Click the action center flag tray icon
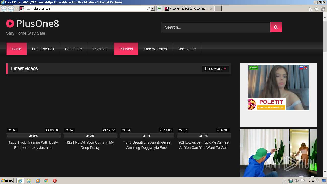The width and height of the screenshot is (327, 184). pos(303,181)
